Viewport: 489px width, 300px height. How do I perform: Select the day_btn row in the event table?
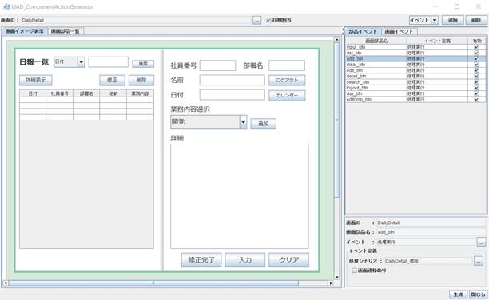pos(415,94)
